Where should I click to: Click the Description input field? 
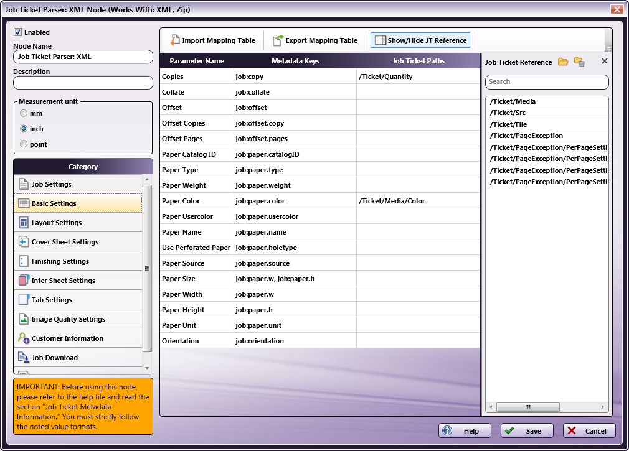point(83,83)
